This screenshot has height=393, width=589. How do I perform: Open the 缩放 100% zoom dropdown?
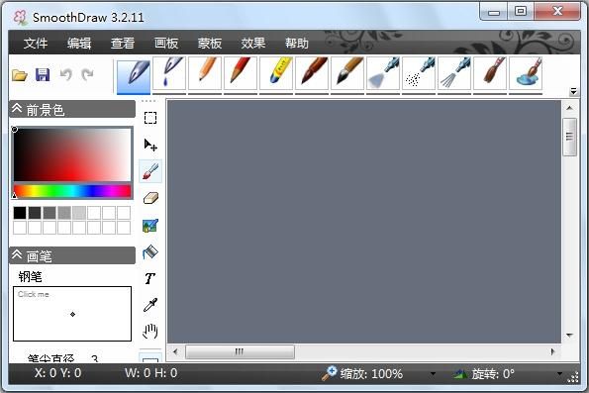(433, 374)
